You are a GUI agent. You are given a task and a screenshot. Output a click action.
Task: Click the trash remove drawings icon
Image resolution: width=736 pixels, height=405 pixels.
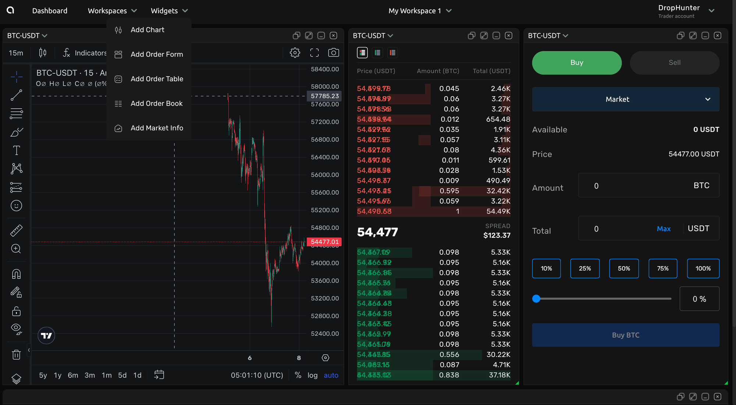16,355
